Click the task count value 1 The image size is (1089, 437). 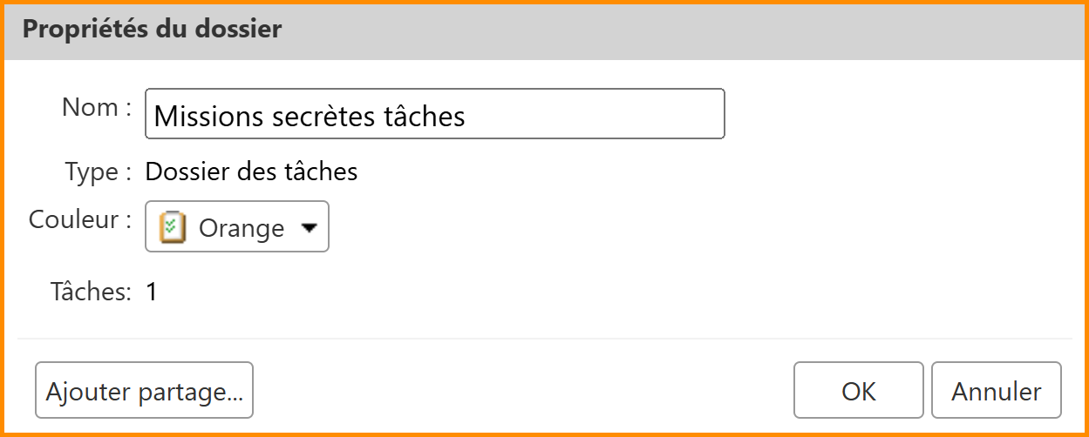click(152, 292)
